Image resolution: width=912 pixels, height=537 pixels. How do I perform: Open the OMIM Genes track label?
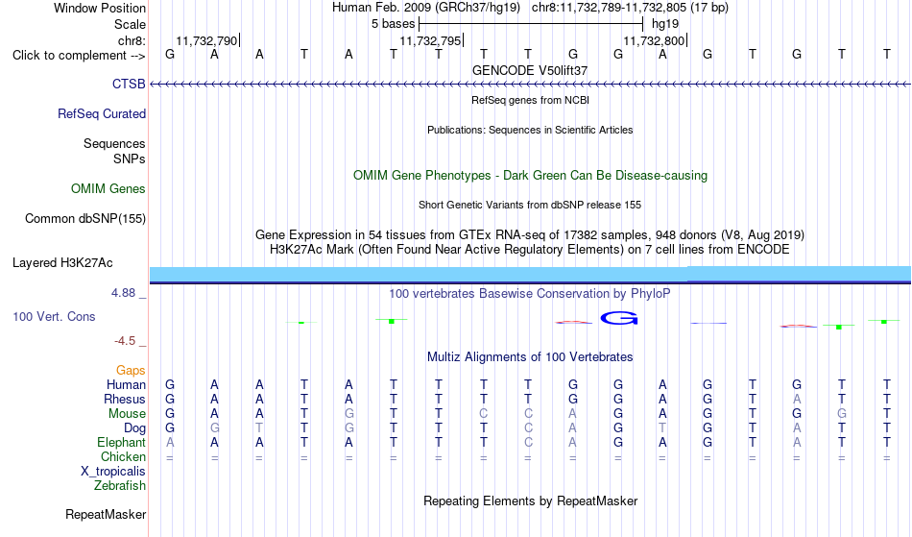108,188
